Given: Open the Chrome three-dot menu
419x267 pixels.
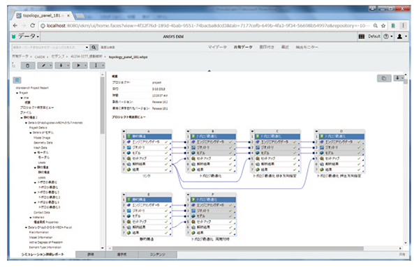Looking at the screenshot, I should (x=403, y=26).
